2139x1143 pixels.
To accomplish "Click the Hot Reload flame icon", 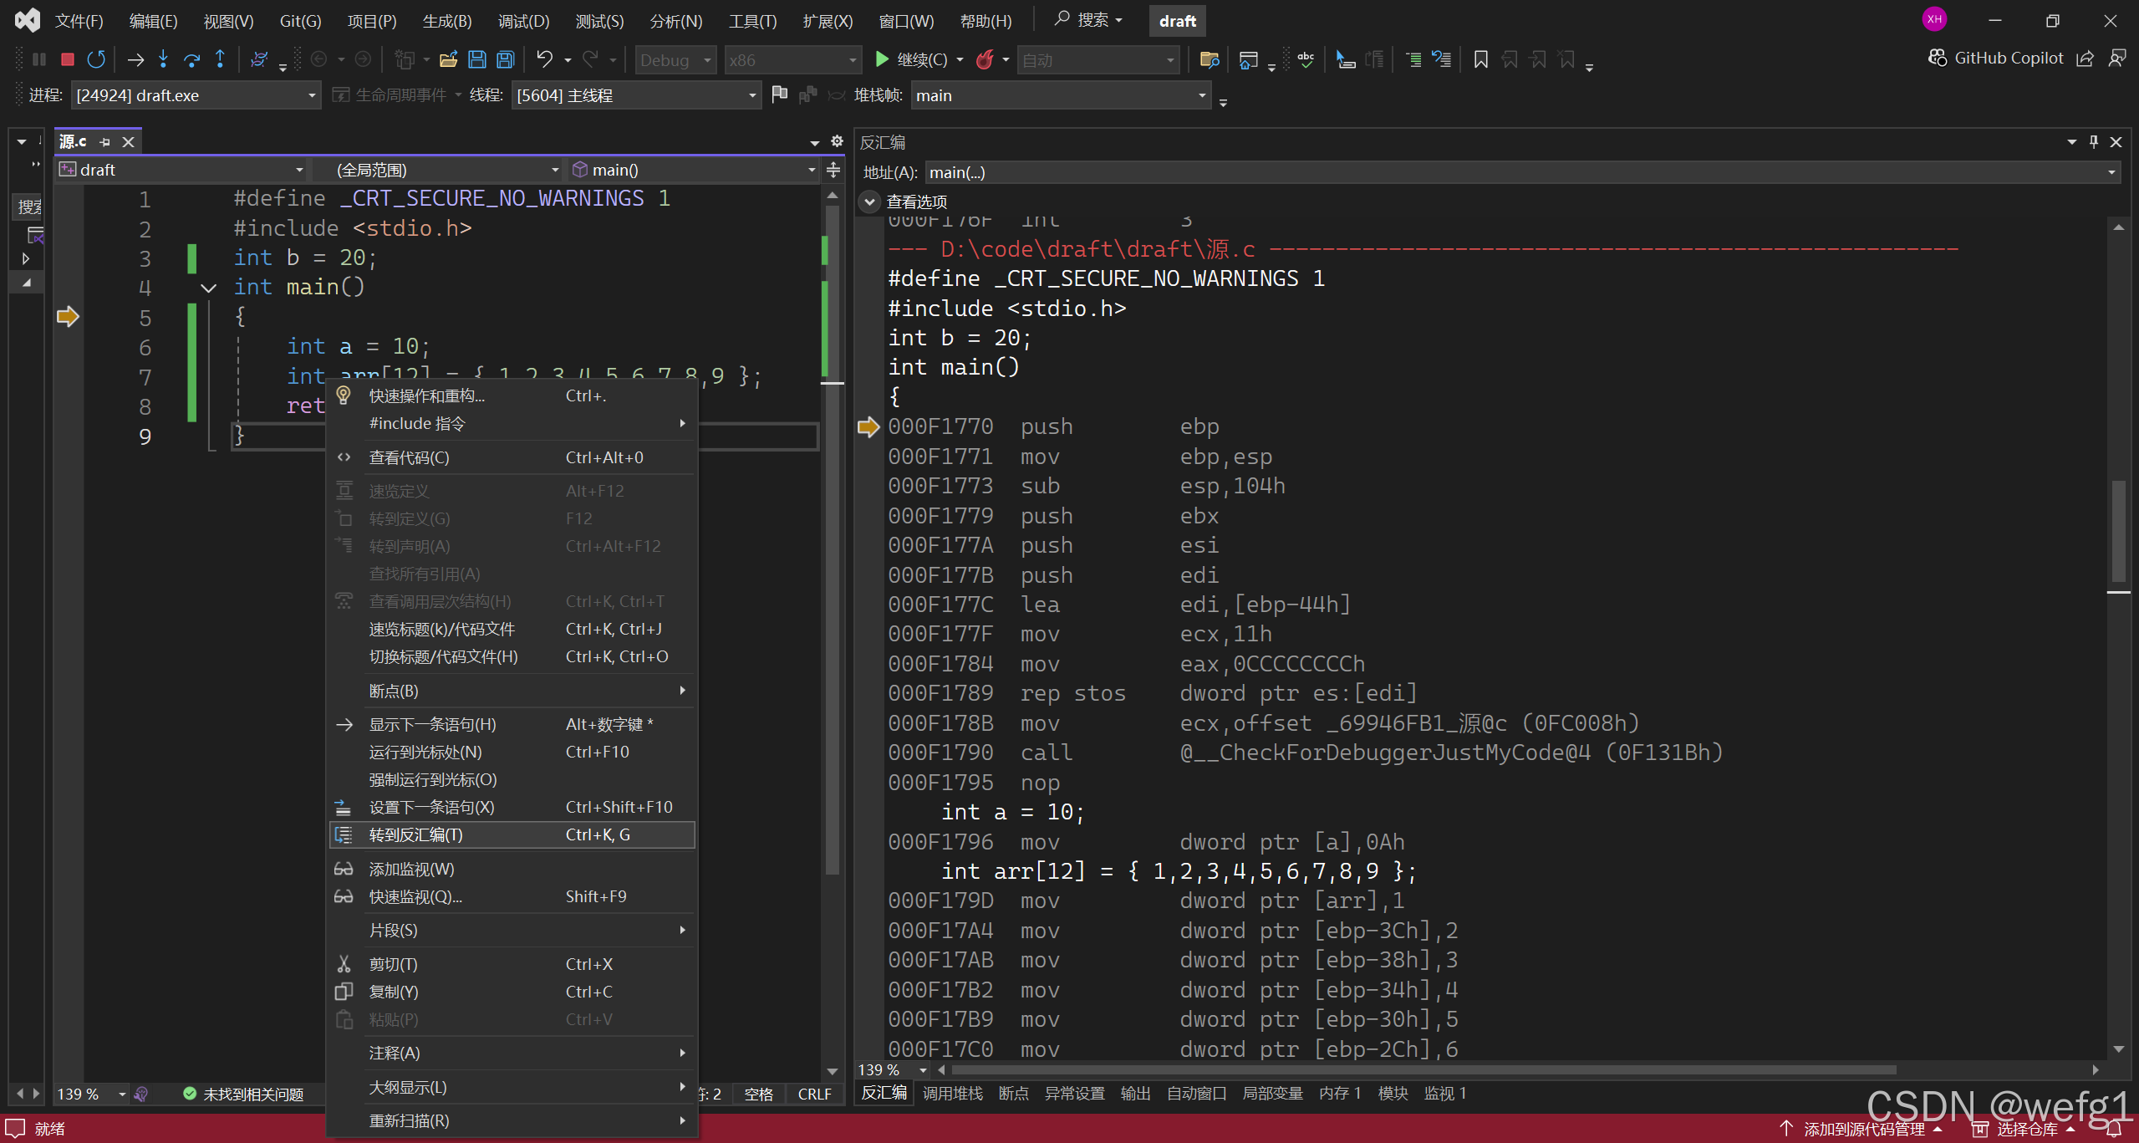I will (x=985, y=59).
